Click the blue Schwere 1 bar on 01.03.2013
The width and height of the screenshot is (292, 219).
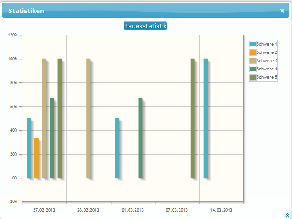(x=117, y=148)
